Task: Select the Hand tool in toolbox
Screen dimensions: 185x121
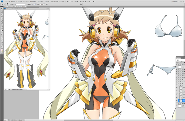Action: pyautogui.click(x=2, y=45)
